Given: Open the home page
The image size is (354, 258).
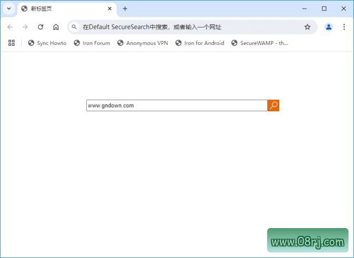Looking at the screenshot, I should point(56,27).
